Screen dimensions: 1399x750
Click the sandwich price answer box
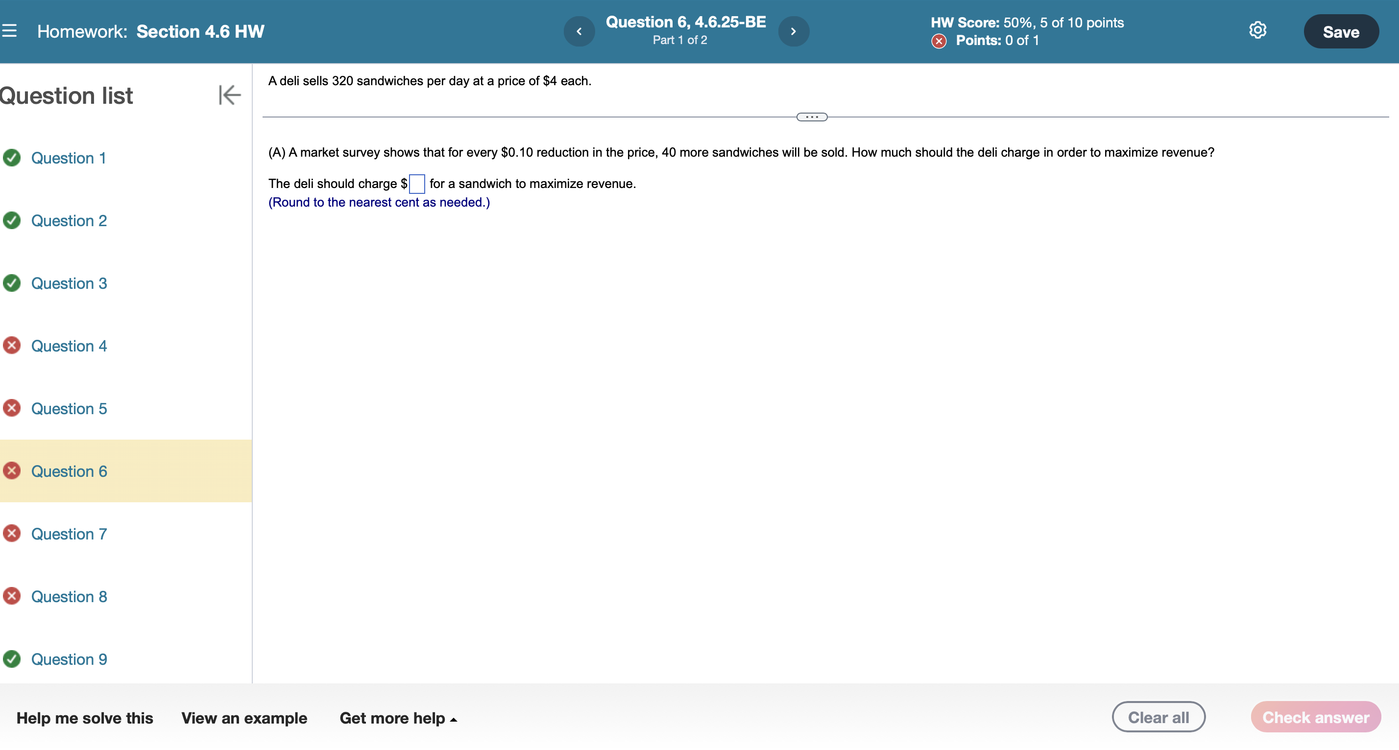click(416, 184)
